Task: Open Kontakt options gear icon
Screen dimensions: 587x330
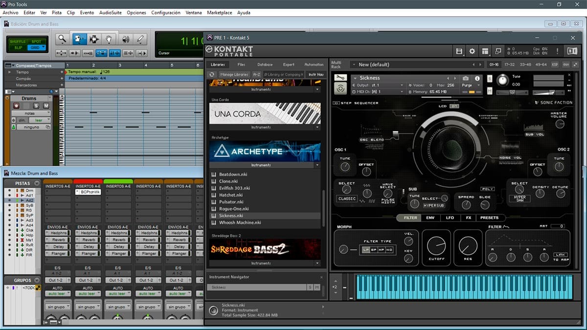Action: [472, 51]
